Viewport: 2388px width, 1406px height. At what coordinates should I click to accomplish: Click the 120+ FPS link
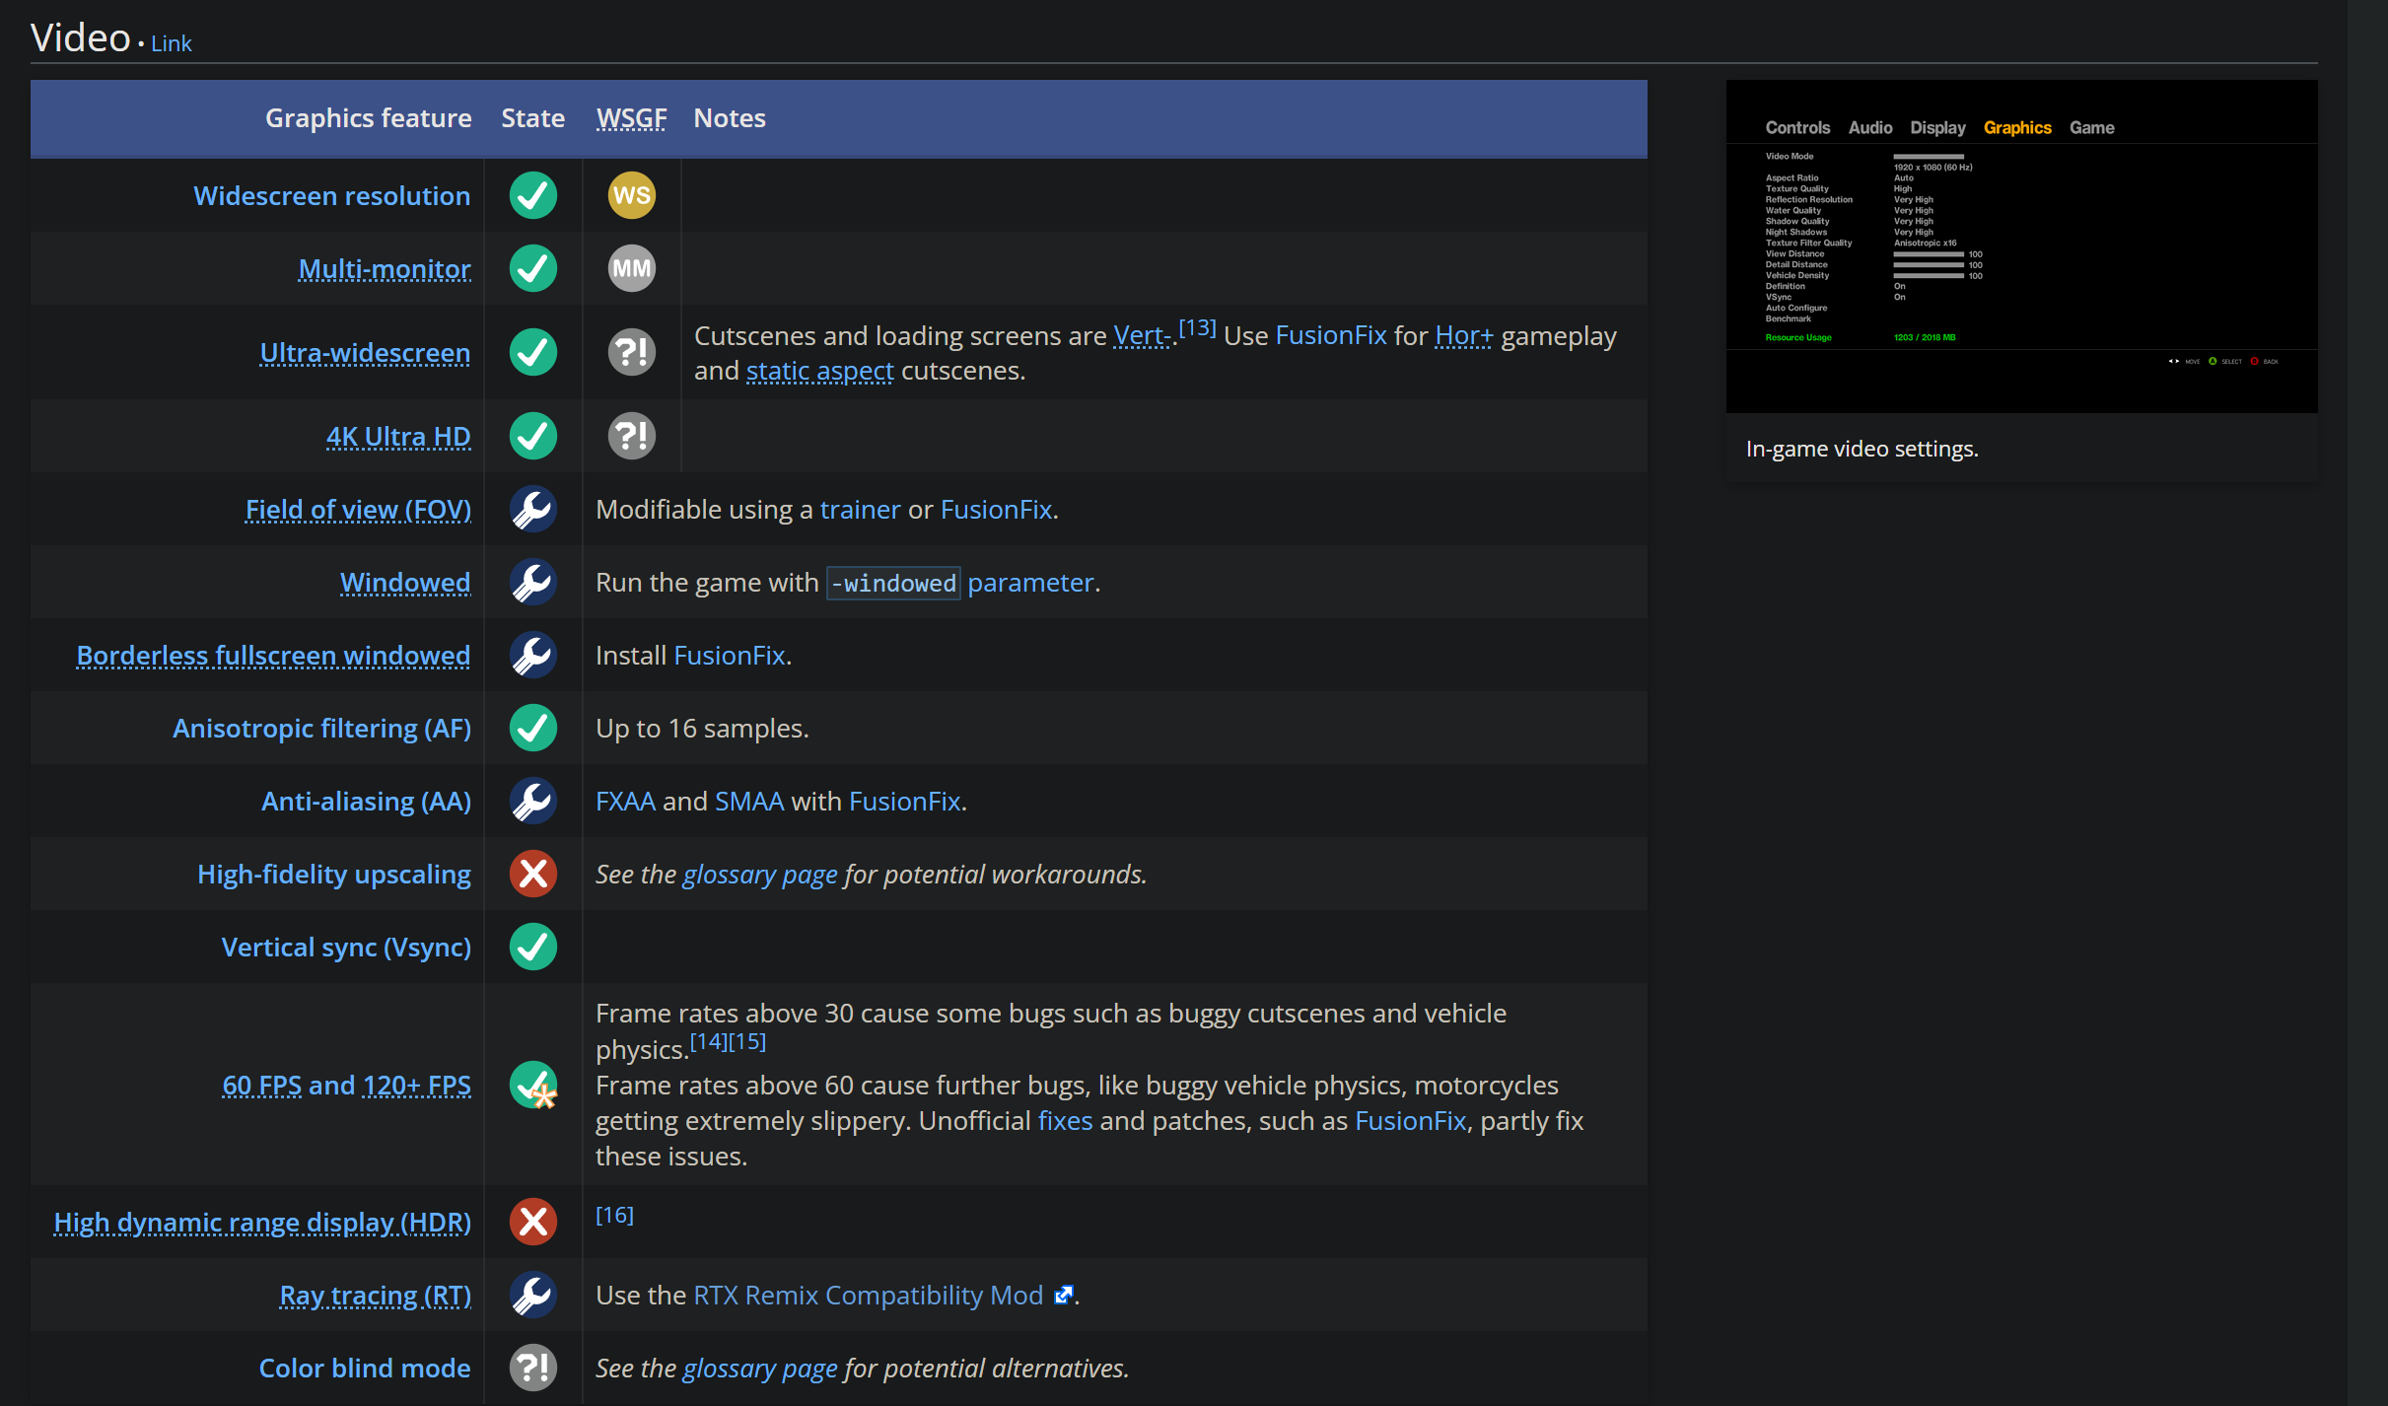(x=417, y=1085)
